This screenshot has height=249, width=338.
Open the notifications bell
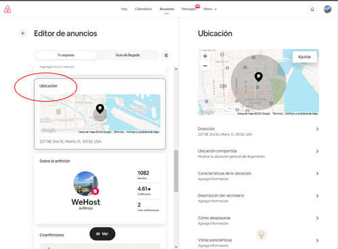pos(312,9)
